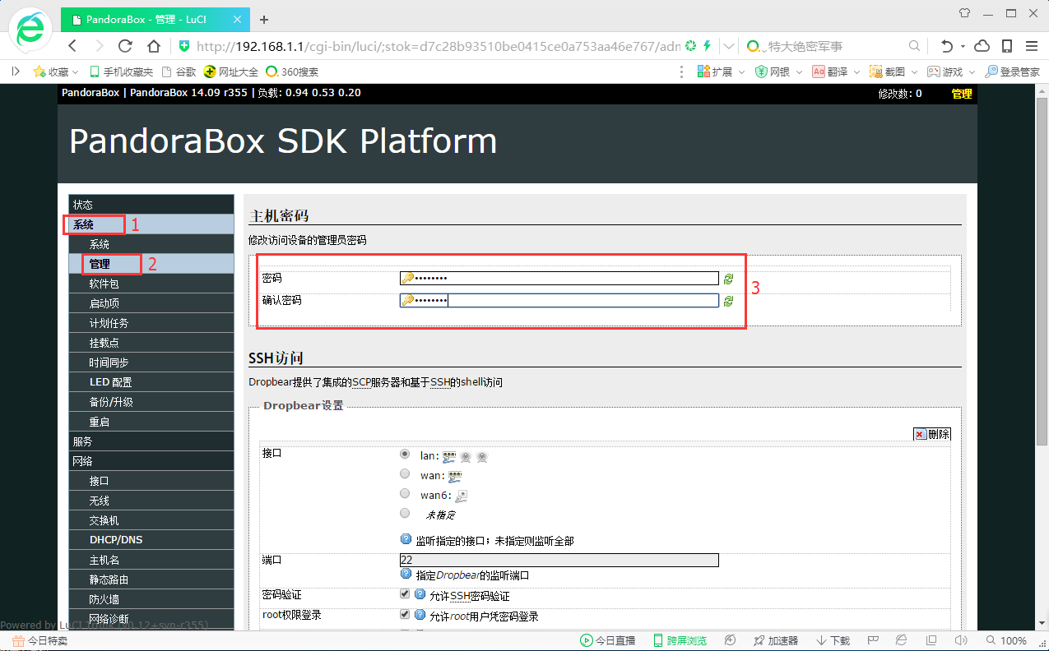Expand the 截图 screenshot dropdown
1049x651 pixels.
coord(913,72)
